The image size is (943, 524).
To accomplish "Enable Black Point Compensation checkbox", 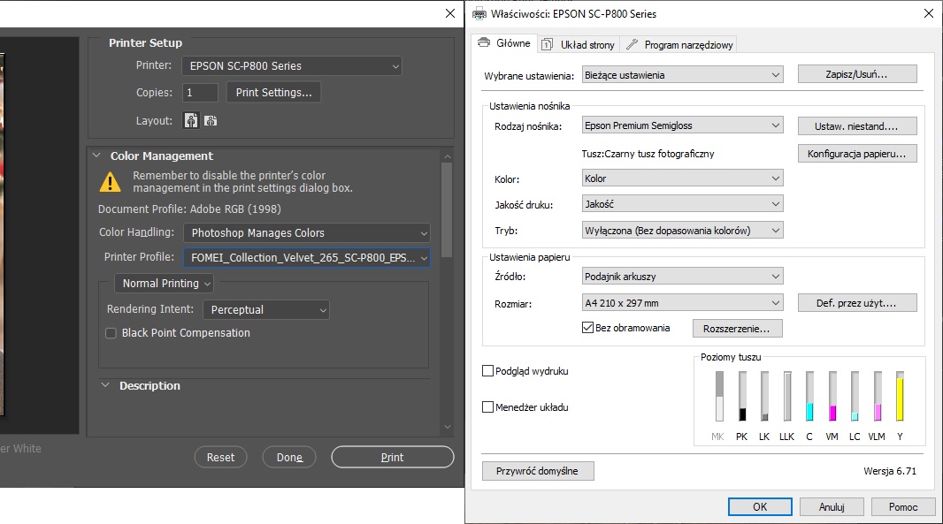I will pyautogui.click(x=111, y=333).
